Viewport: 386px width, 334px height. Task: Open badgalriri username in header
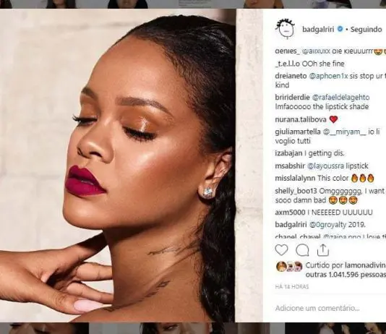318,30
